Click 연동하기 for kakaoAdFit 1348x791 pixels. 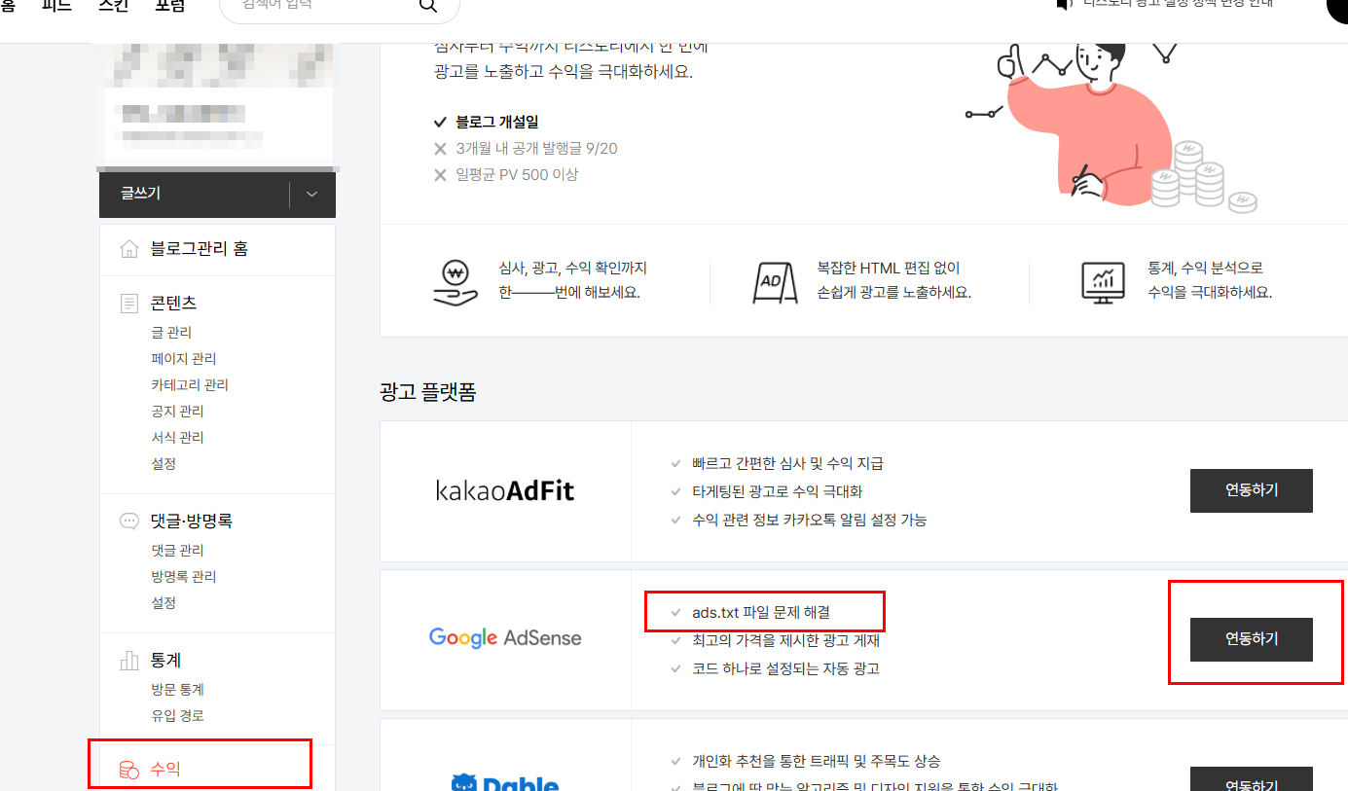1251,490
